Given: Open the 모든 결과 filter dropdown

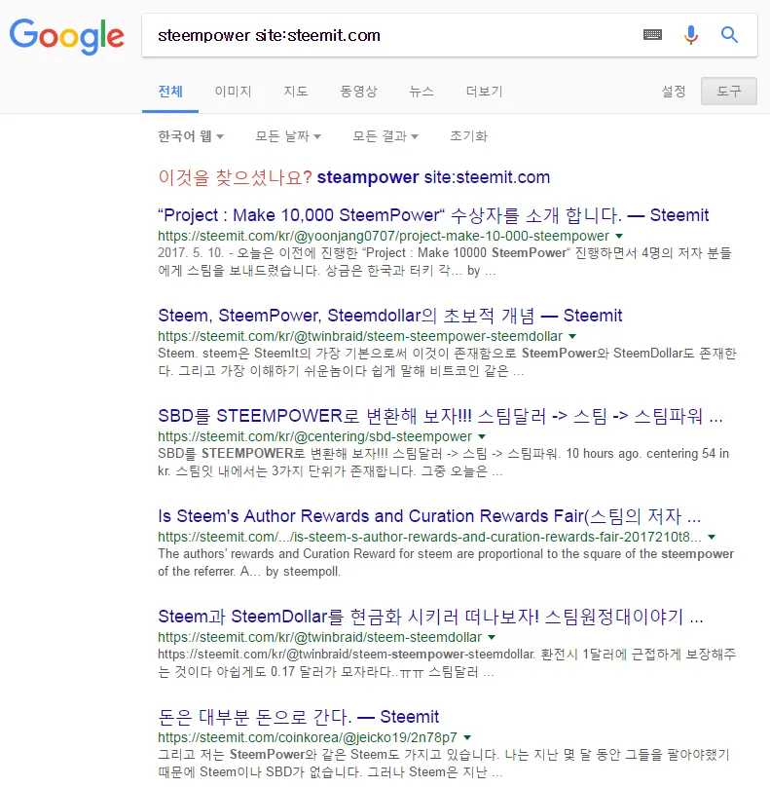Looking at the screenshot, I should click(x=385, y=136).
